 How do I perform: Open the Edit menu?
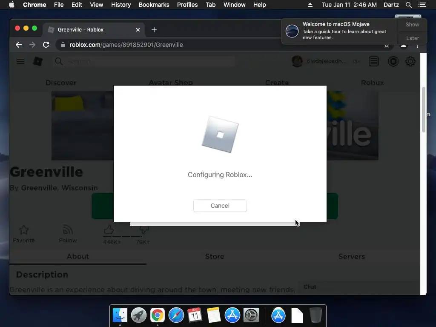[x=77, y=5]
